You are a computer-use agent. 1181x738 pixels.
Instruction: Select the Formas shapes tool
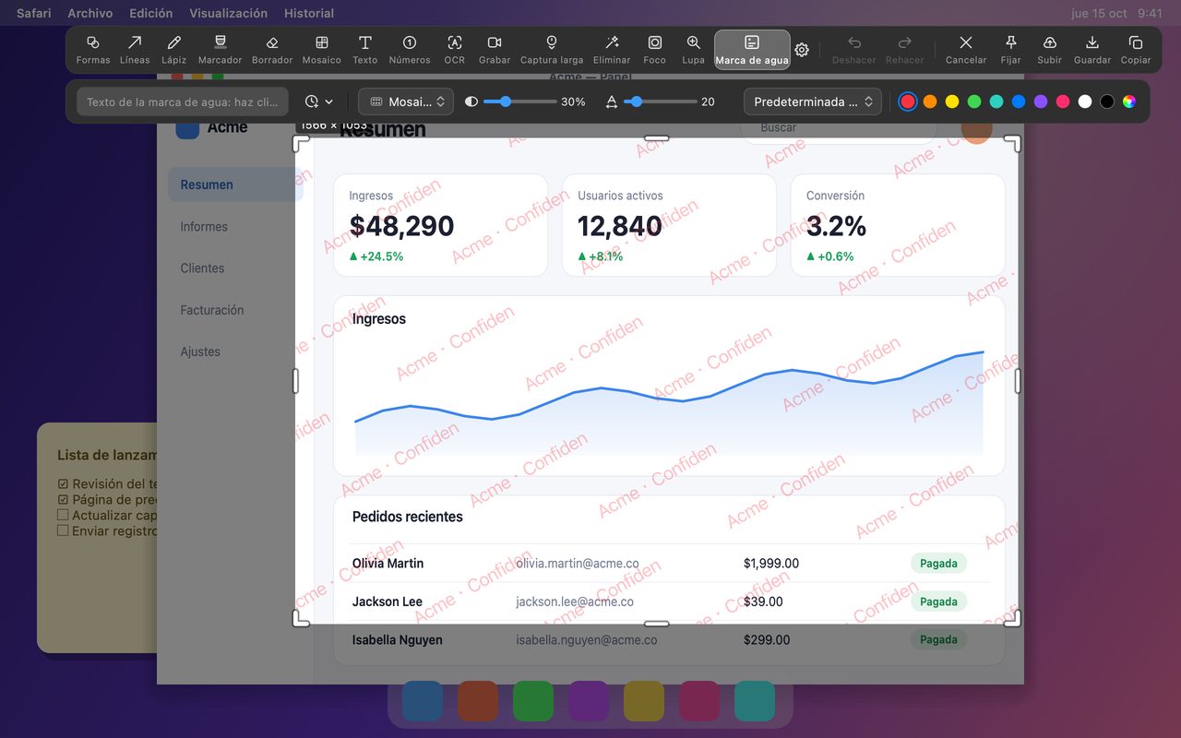pyautogui.click(x=93, y=50)
